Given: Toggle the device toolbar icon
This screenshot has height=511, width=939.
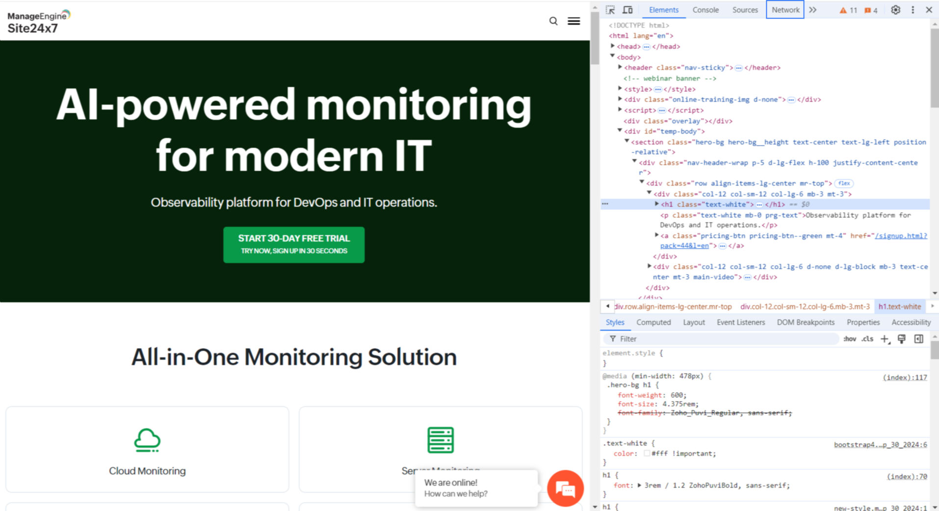Looking at the screenshot, I should 627,10.
